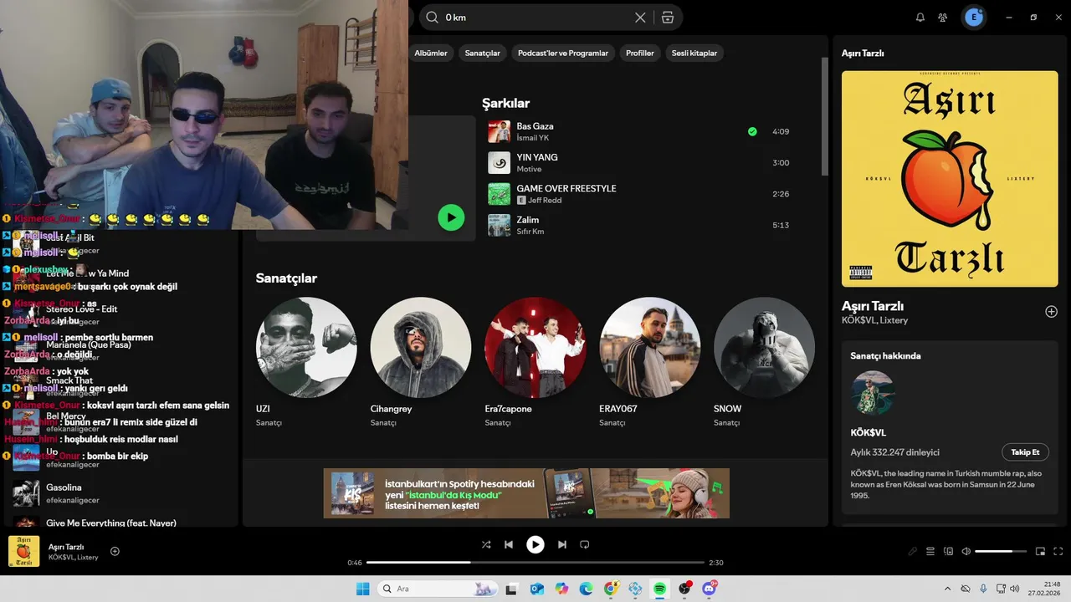Select the Albümler filter tab
Image resolution: width=1071 pixels, height=602 pixels.
pos(431,53)
